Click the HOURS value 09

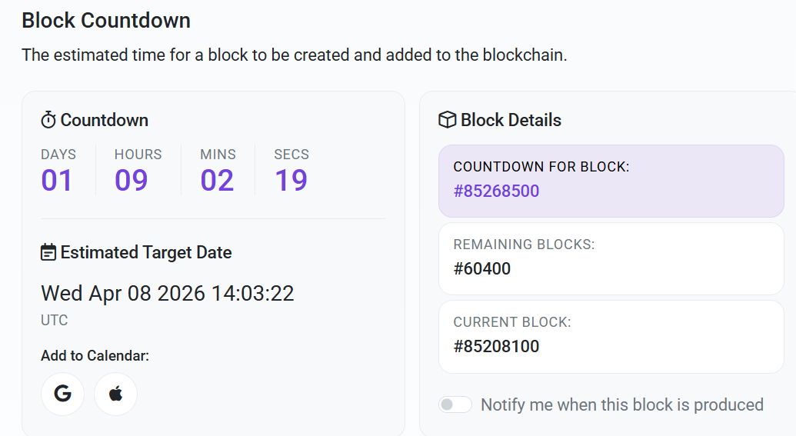[x=131, y=181]
